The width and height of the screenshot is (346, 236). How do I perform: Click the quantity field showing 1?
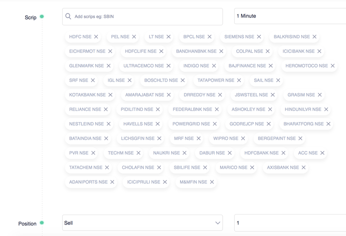pyautogui.click(x=290, y=223)
